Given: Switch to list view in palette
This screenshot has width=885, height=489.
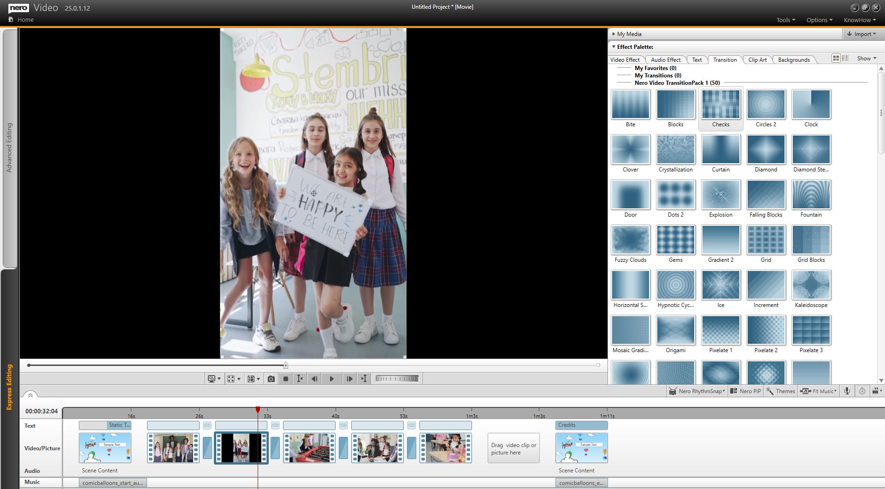Looking at the screenshot, I should 845,58.
